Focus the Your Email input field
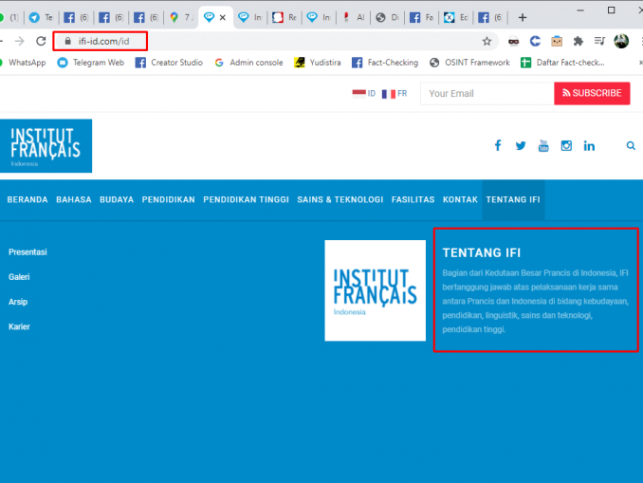The width and height of the screenshot is (643, 483). [x=487, y=94]
